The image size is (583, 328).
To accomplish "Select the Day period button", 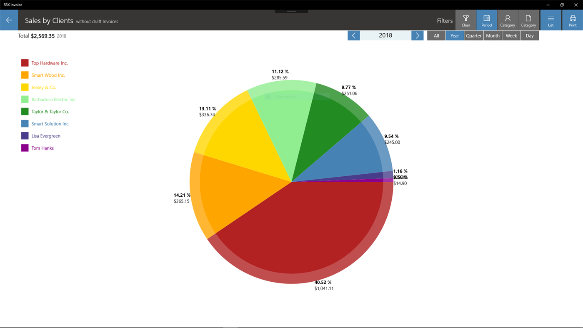I will (529, 35).
